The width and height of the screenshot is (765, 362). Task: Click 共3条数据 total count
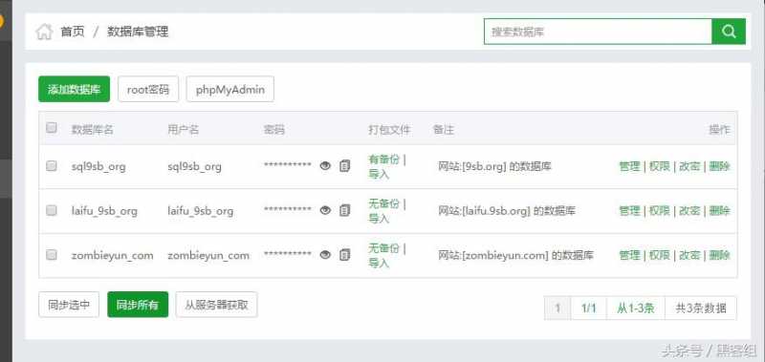point(701,308)
